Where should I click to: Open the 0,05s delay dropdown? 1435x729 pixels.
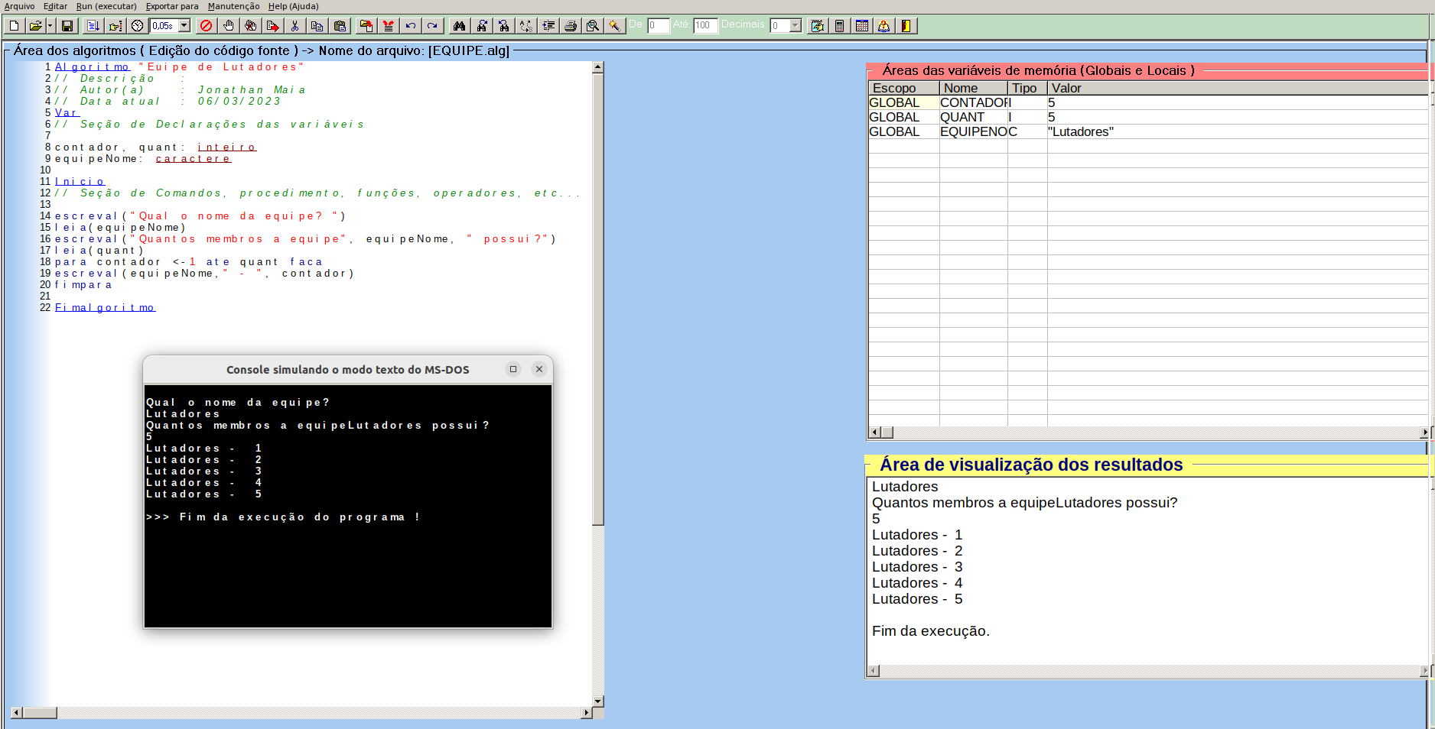click(184, 26)
